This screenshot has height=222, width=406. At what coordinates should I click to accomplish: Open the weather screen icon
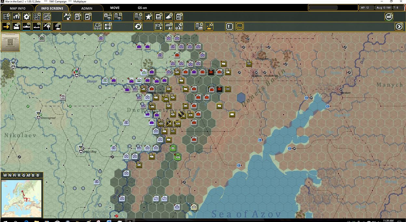[x=47, y=17]
